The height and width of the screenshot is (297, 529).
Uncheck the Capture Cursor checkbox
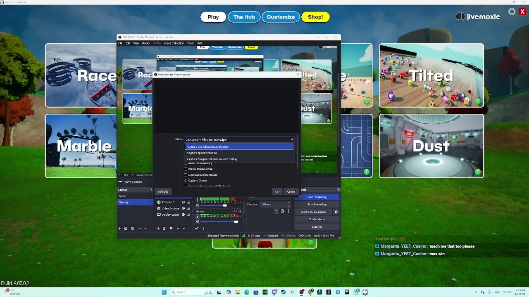click(x=186, y=180)
